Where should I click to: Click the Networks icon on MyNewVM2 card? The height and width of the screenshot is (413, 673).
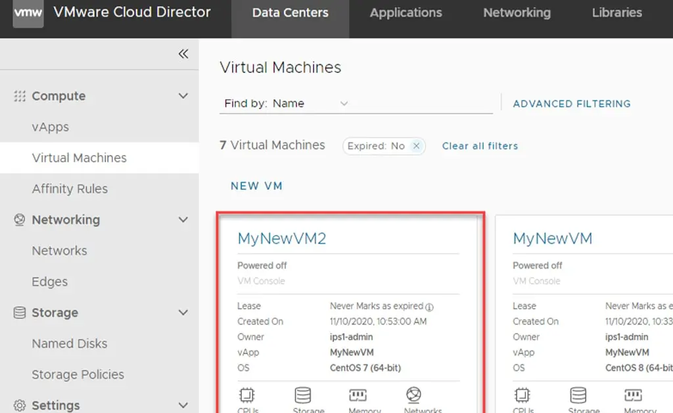point(414,395)
